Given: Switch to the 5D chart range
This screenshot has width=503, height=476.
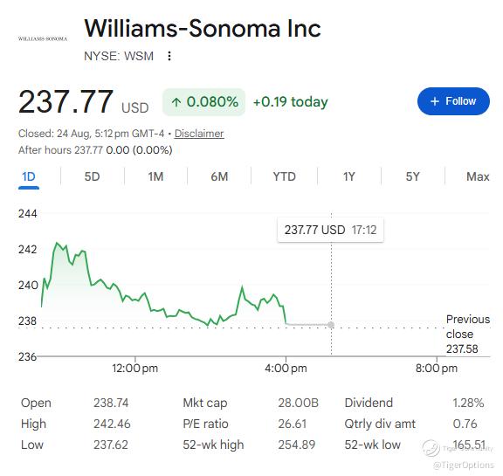Looking at the screenshot, I should pos(92,176).
